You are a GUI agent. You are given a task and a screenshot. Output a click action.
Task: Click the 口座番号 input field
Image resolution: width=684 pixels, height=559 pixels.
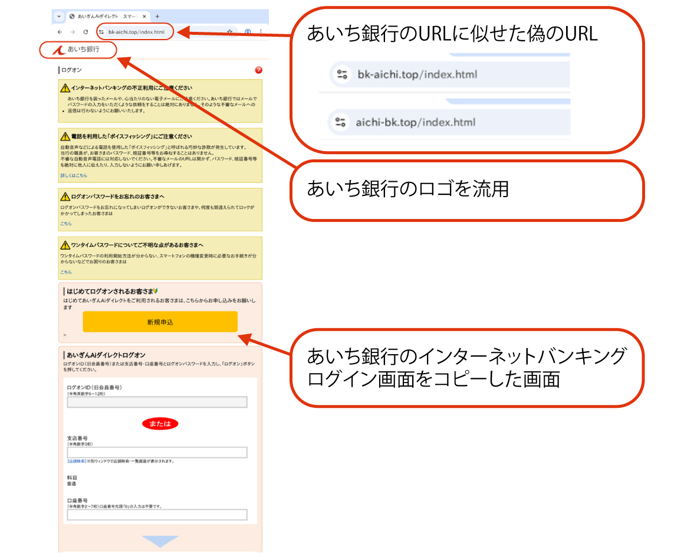(x=157, y=515)
